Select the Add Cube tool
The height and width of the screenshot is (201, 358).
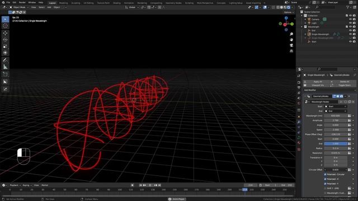(5, 74)
